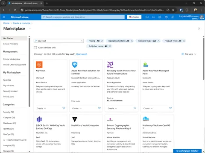Click the marketplace key vault search box
The image size is (205, 153).
click(x=59, y=41)
